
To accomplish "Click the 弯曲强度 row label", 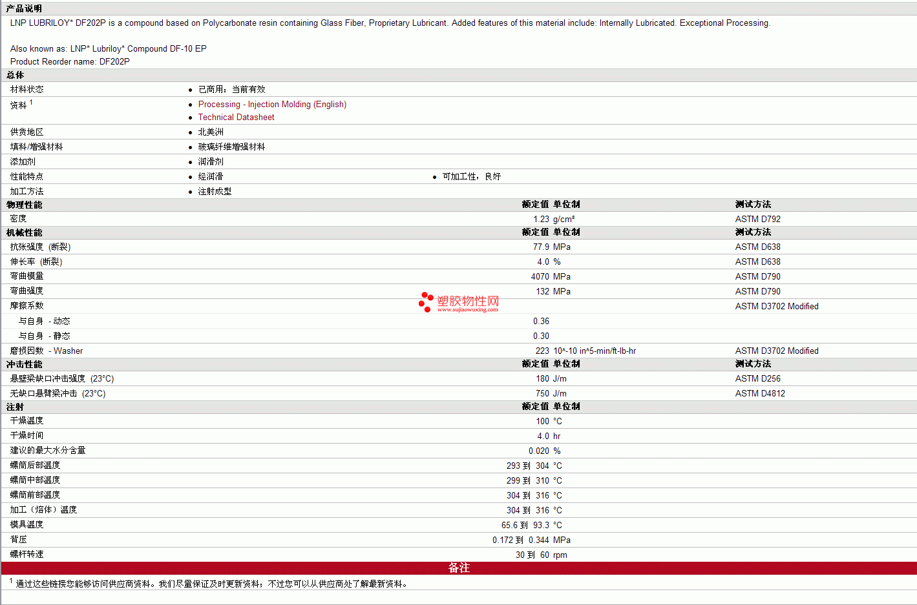I will click(x=26, y=292).
